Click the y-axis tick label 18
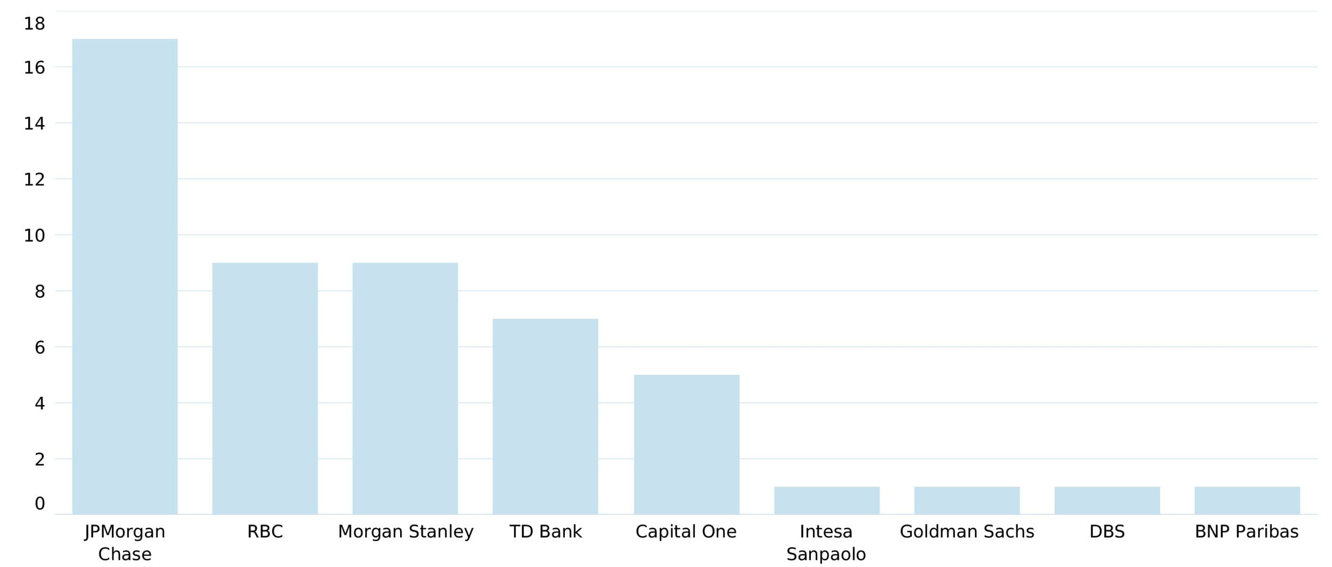1332x567 pixels. (34, 23)
